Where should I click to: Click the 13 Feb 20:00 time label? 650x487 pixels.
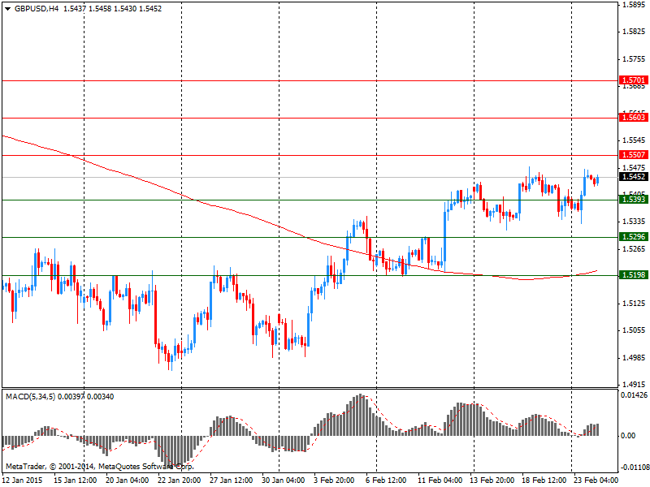(492, 481)
